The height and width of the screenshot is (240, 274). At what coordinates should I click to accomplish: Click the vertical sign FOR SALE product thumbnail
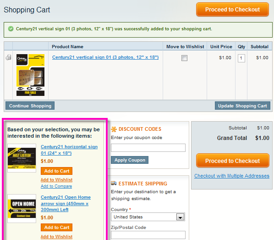click(30, 75)
